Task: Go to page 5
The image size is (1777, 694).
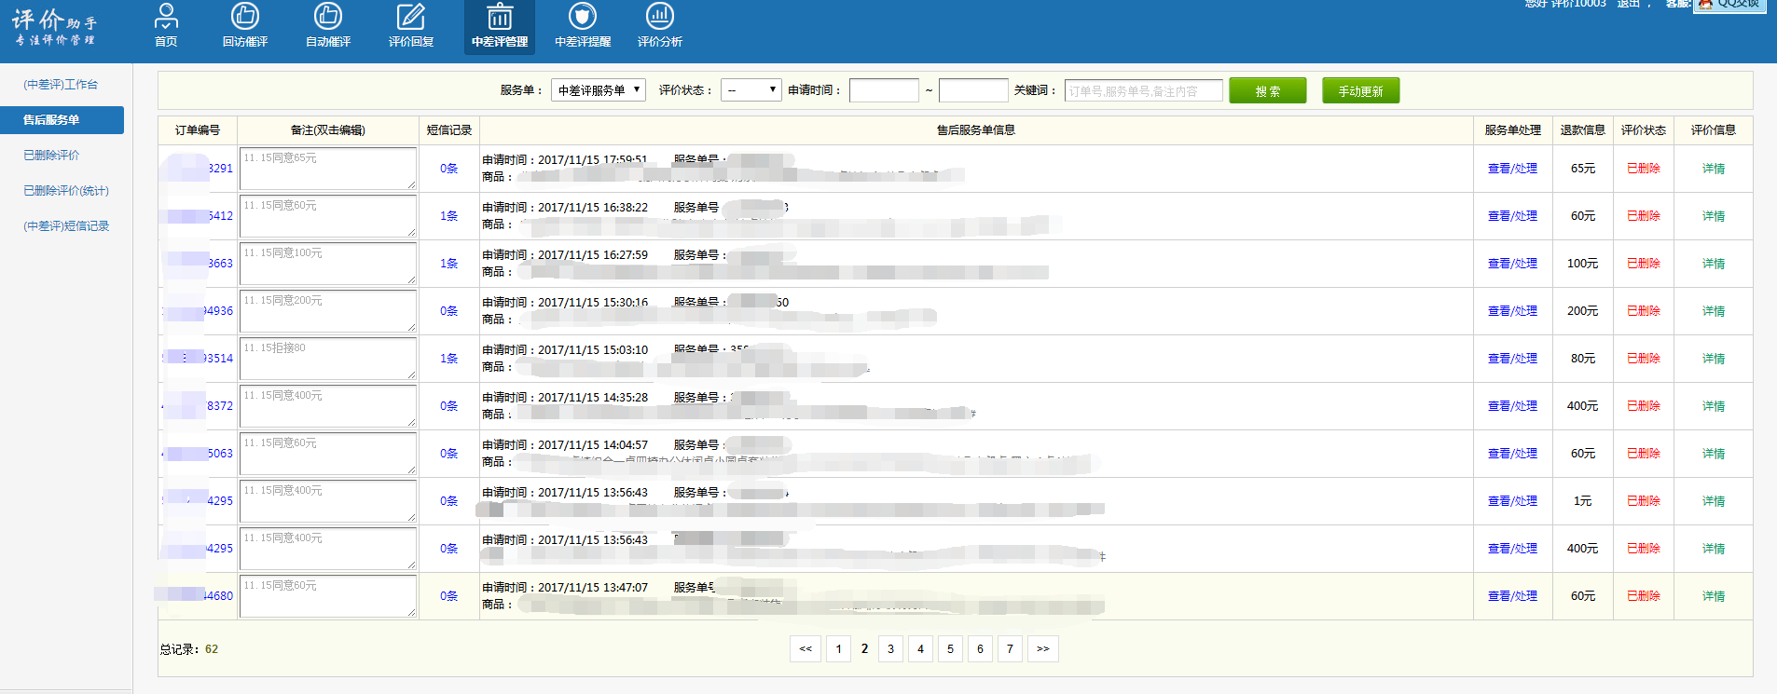Action: (x=951, y=649)
